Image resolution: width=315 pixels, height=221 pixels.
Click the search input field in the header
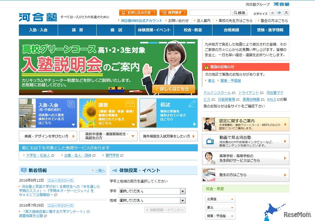click(210, 12)
